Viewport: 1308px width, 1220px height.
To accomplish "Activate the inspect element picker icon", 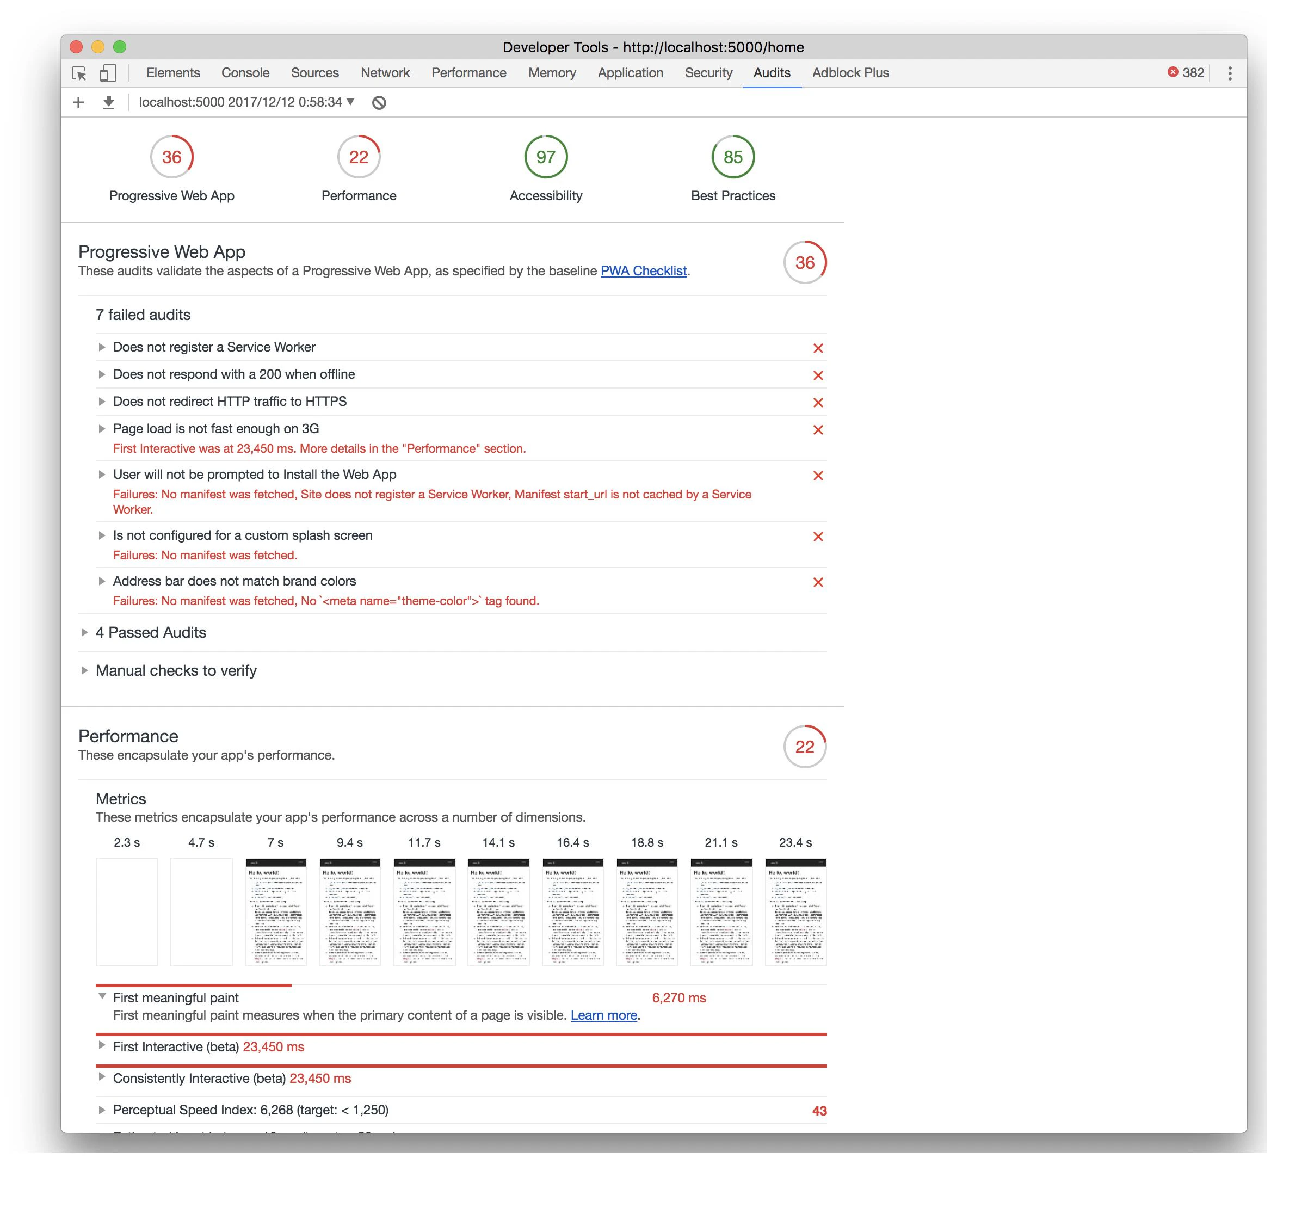I will click(x=79, y=73).
